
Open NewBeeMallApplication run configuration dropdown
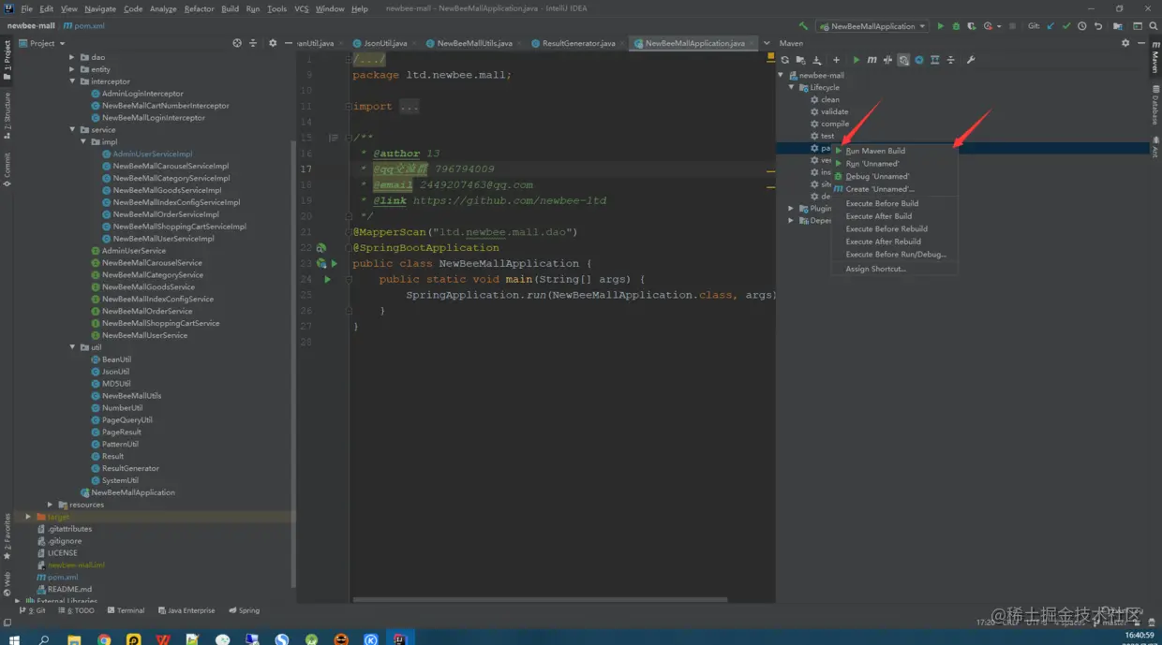pyautogui.click(x=872, y=26)
